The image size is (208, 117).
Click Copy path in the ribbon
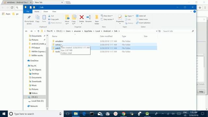53,19
